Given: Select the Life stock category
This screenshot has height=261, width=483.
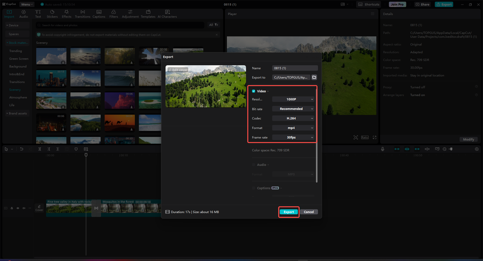Looking at the screenshot, I should click(x=12, y=105).
